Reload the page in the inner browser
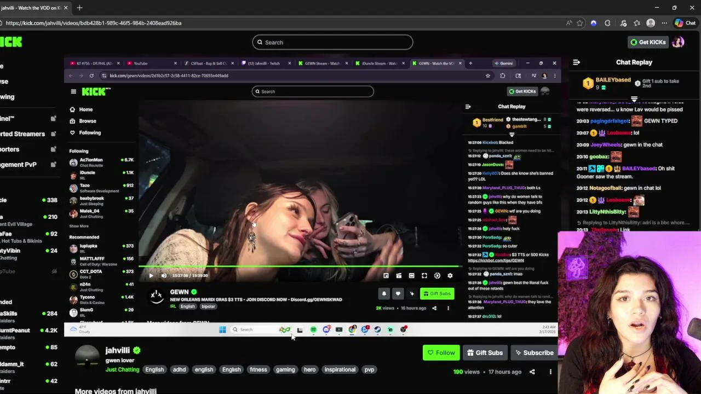 pos(91,76)
